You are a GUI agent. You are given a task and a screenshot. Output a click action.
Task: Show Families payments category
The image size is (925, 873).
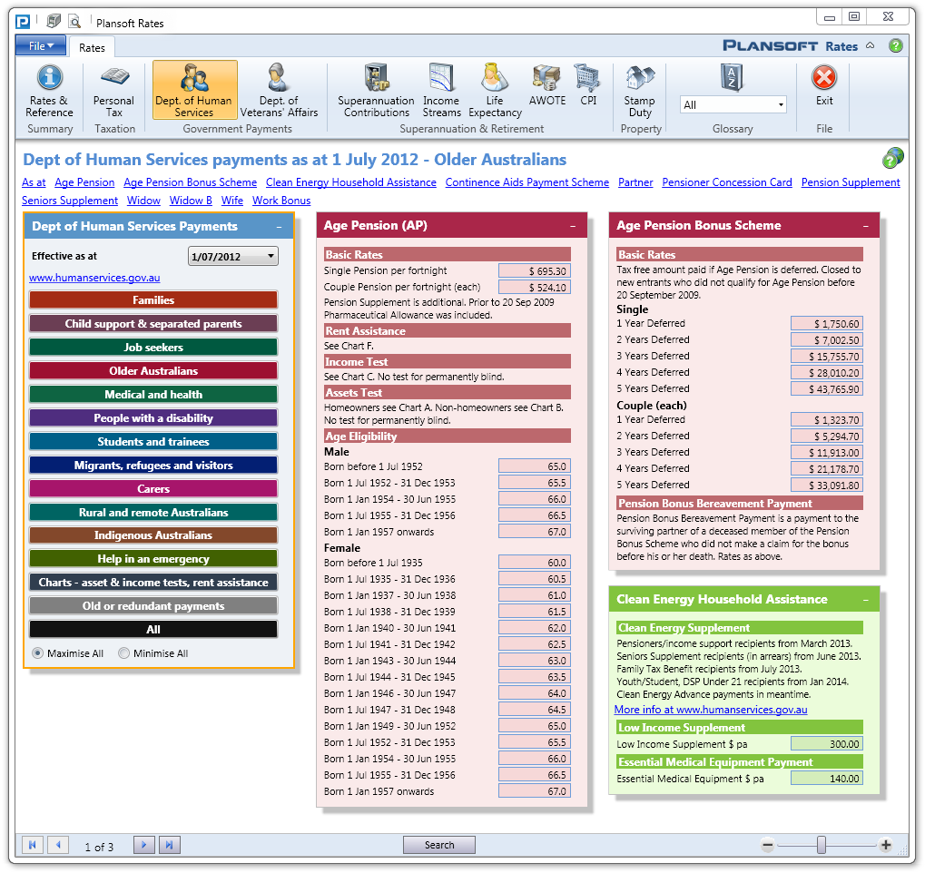(153, 299)
